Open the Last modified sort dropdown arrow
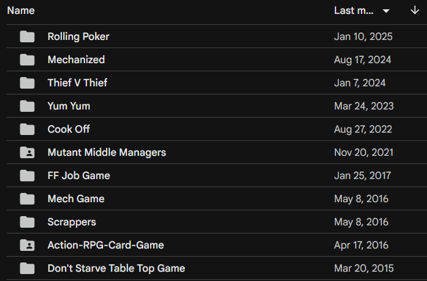 [x=386, y=11]
